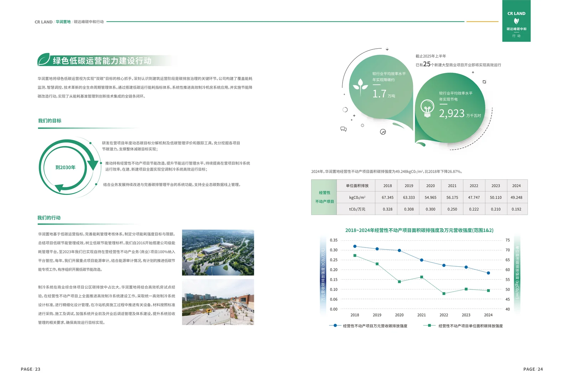Click the PAGE / 23 page number
The width and height of the screenshot is (563, 384).
click(x=31, y=369)
